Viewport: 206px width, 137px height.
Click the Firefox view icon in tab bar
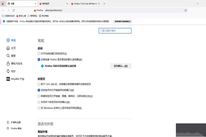coord(3,4)
